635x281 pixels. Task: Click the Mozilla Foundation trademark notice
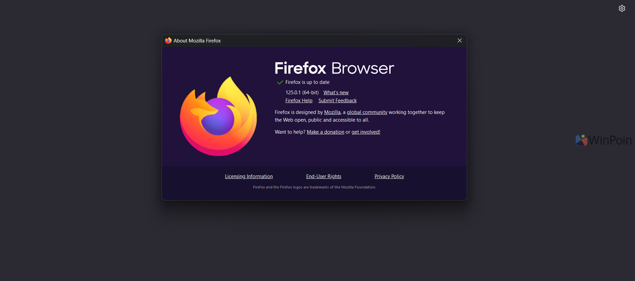click(314, 187)
